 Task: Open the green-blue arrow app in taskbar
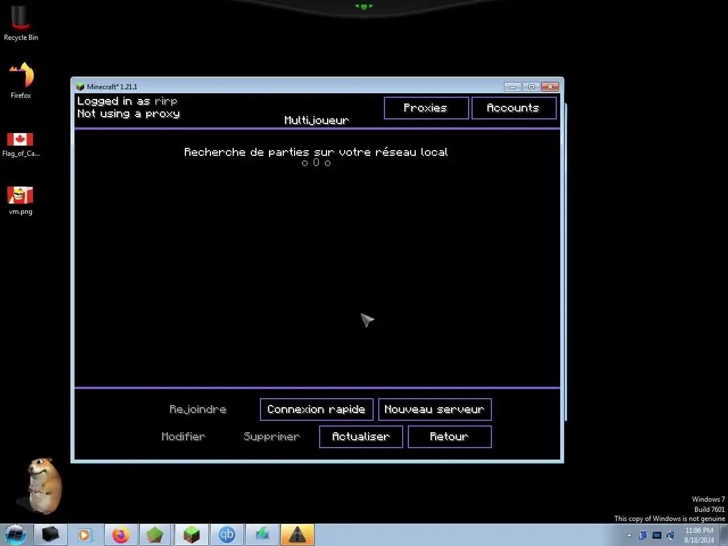tap(262, 535)
